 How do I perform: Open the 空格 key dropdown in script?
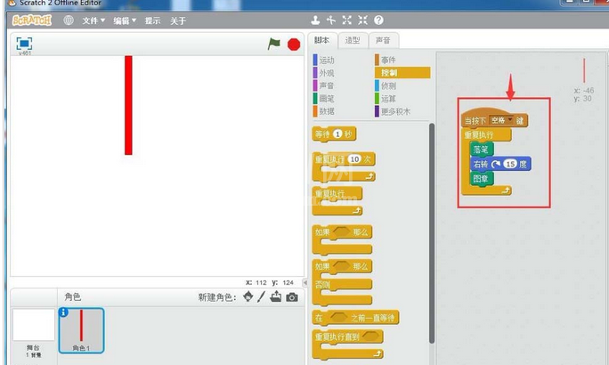[x=510, y=119]
